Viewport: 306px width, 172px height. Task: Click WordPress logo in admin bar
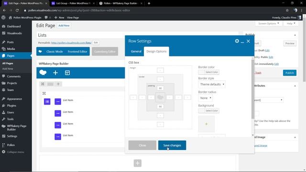point(3,17)
